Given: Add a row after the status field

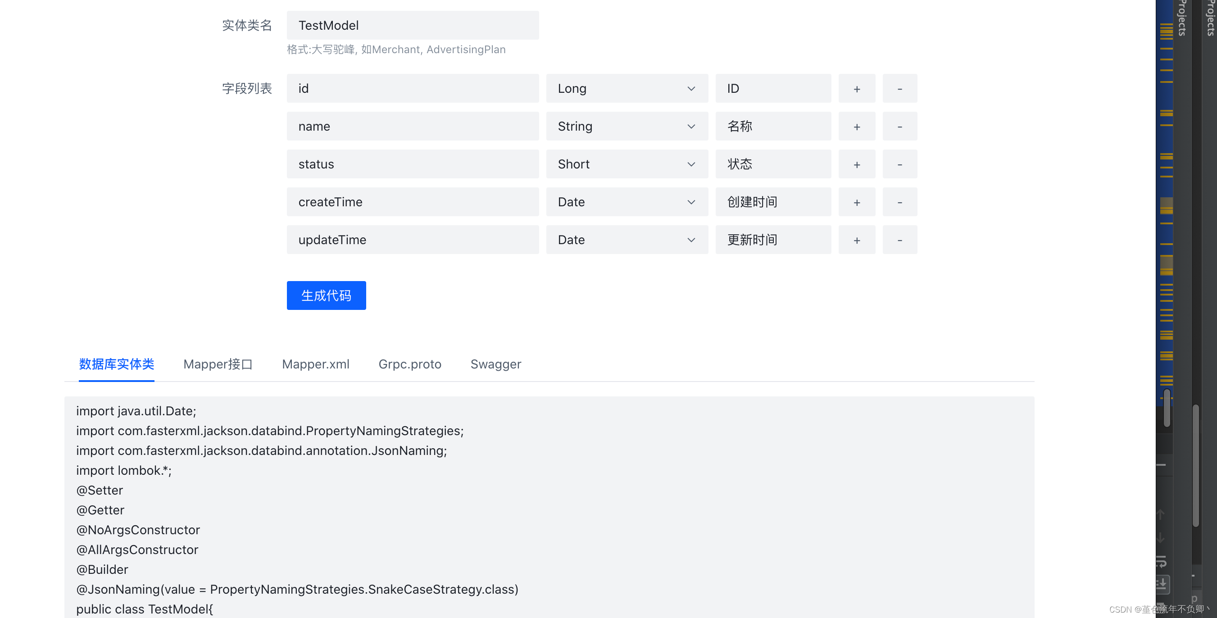Looking at the screenshot, I should tap(857, 164).
